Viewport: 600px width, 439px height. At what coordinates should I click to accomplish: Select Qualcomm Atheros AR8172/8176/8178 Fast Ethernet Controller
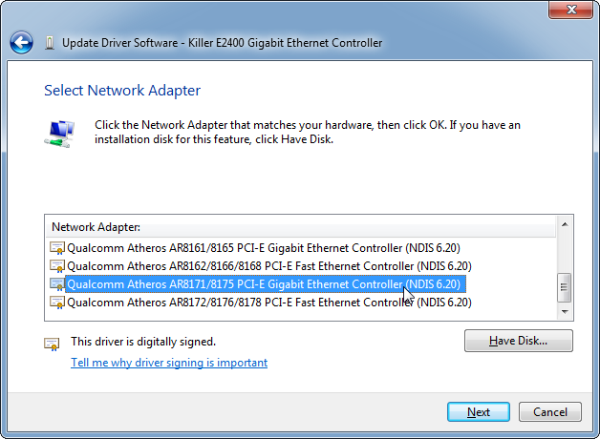[269, 303]
